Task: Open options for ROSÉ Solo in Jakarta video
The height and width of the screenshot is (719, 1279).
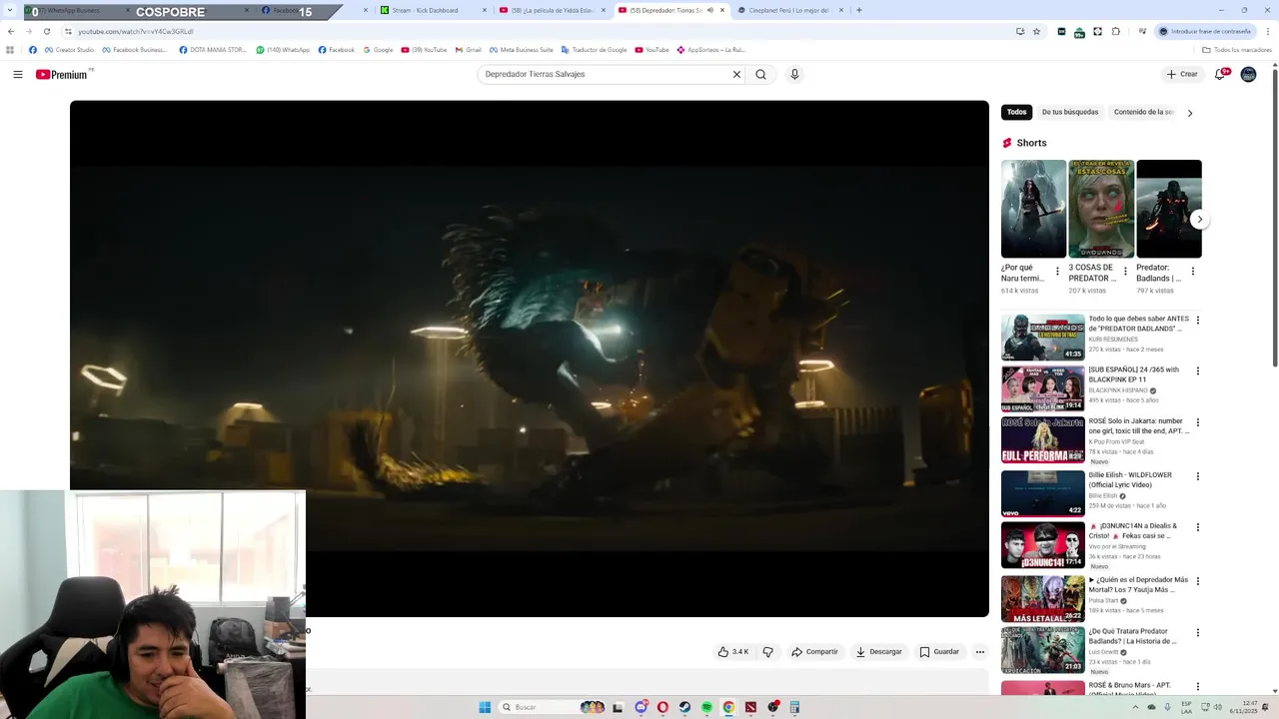Action: pyautogui.click(x=1198, y=423)
